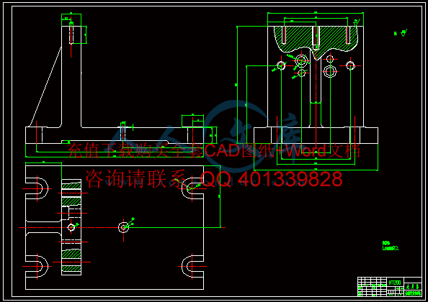Click the QQ 401339828 watermark text
The width and height of the screenshot is (428, 302).
(x=271, y=179)
